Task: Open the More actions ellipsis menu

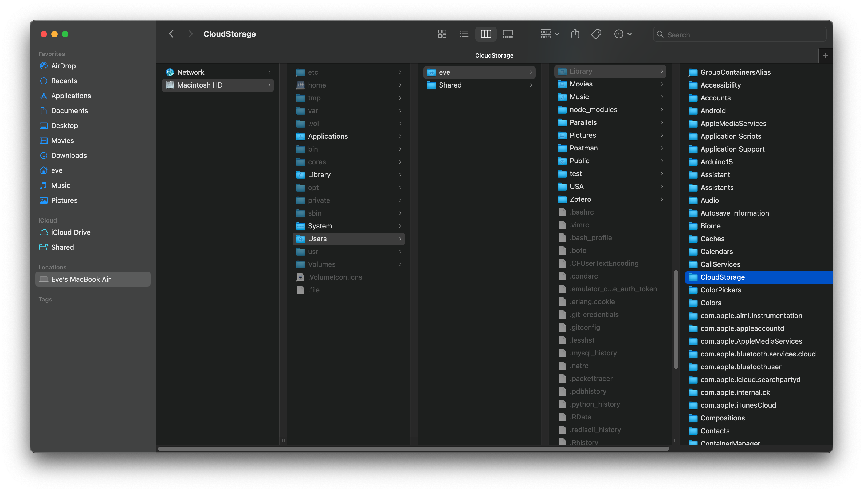Action: 623,34
